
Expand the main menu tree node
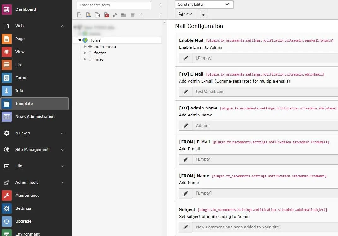tap(85, 47)
